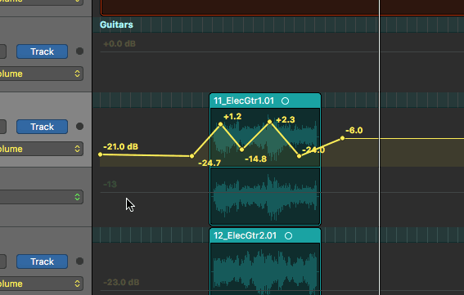Click the Track button on the Guitars track
Screen dimensions: 464x295
pos(42,51)
